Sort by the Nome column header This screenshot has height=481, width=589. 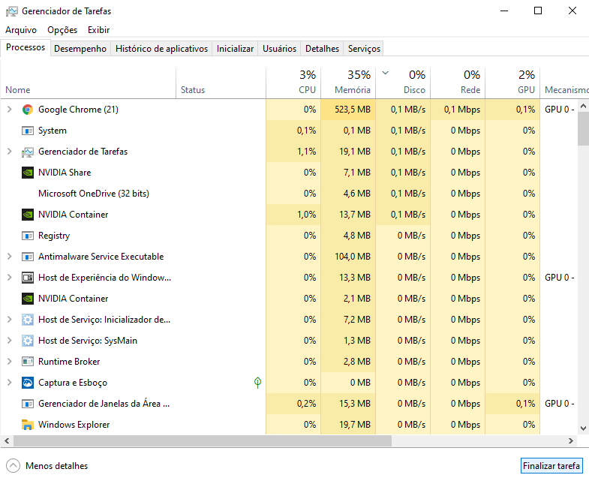[89, 83]
